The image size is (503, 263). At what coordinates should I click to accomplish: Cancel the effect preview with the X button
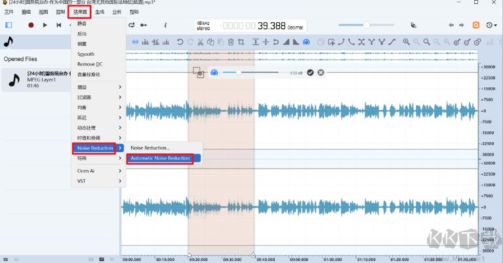[x=321, y=73]
